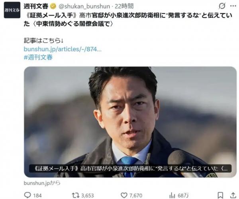Open the article preview card image
239x199 pixels.
coord(130,122)
